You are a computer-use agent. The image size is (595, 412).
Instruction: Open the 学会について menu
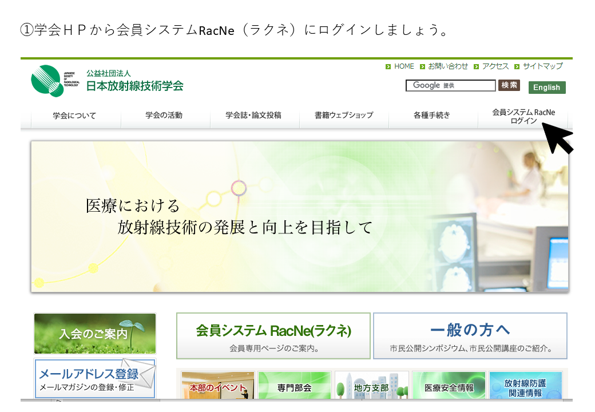tap(74, 116)
